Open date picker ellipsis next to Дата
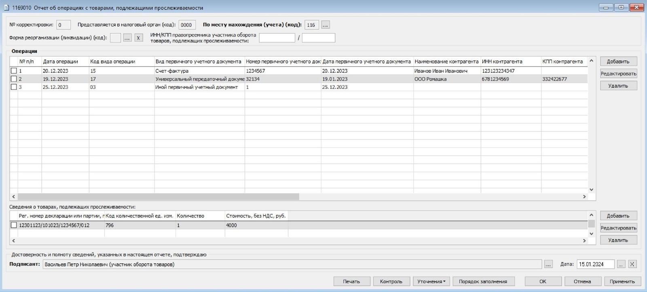The width and height of the screenshot is (647, 292). [x=621, y=265]
